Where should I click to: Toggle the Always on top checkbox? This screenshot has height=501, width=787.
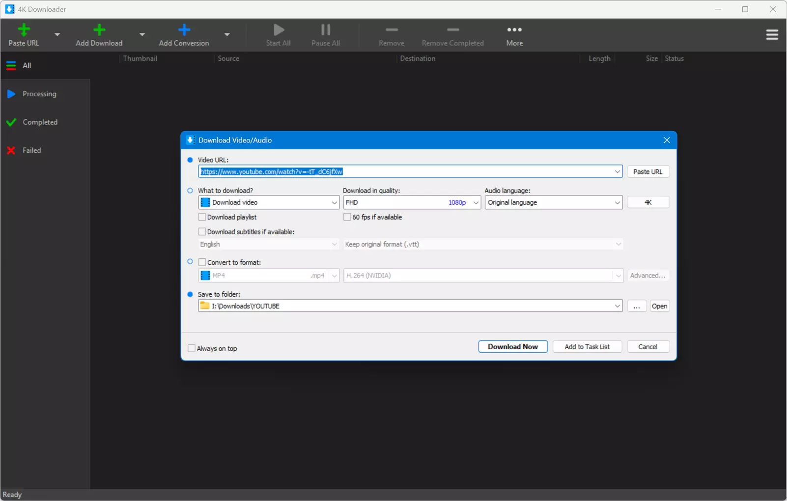tap(192, 348)
